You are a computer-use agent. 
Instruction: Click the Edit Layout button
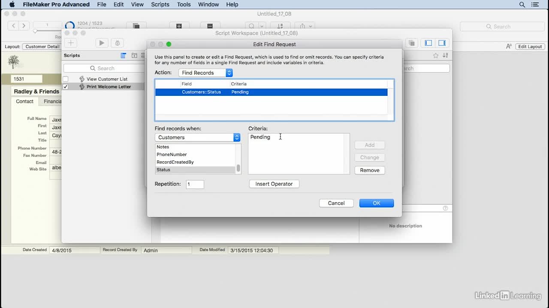[530, 47]
